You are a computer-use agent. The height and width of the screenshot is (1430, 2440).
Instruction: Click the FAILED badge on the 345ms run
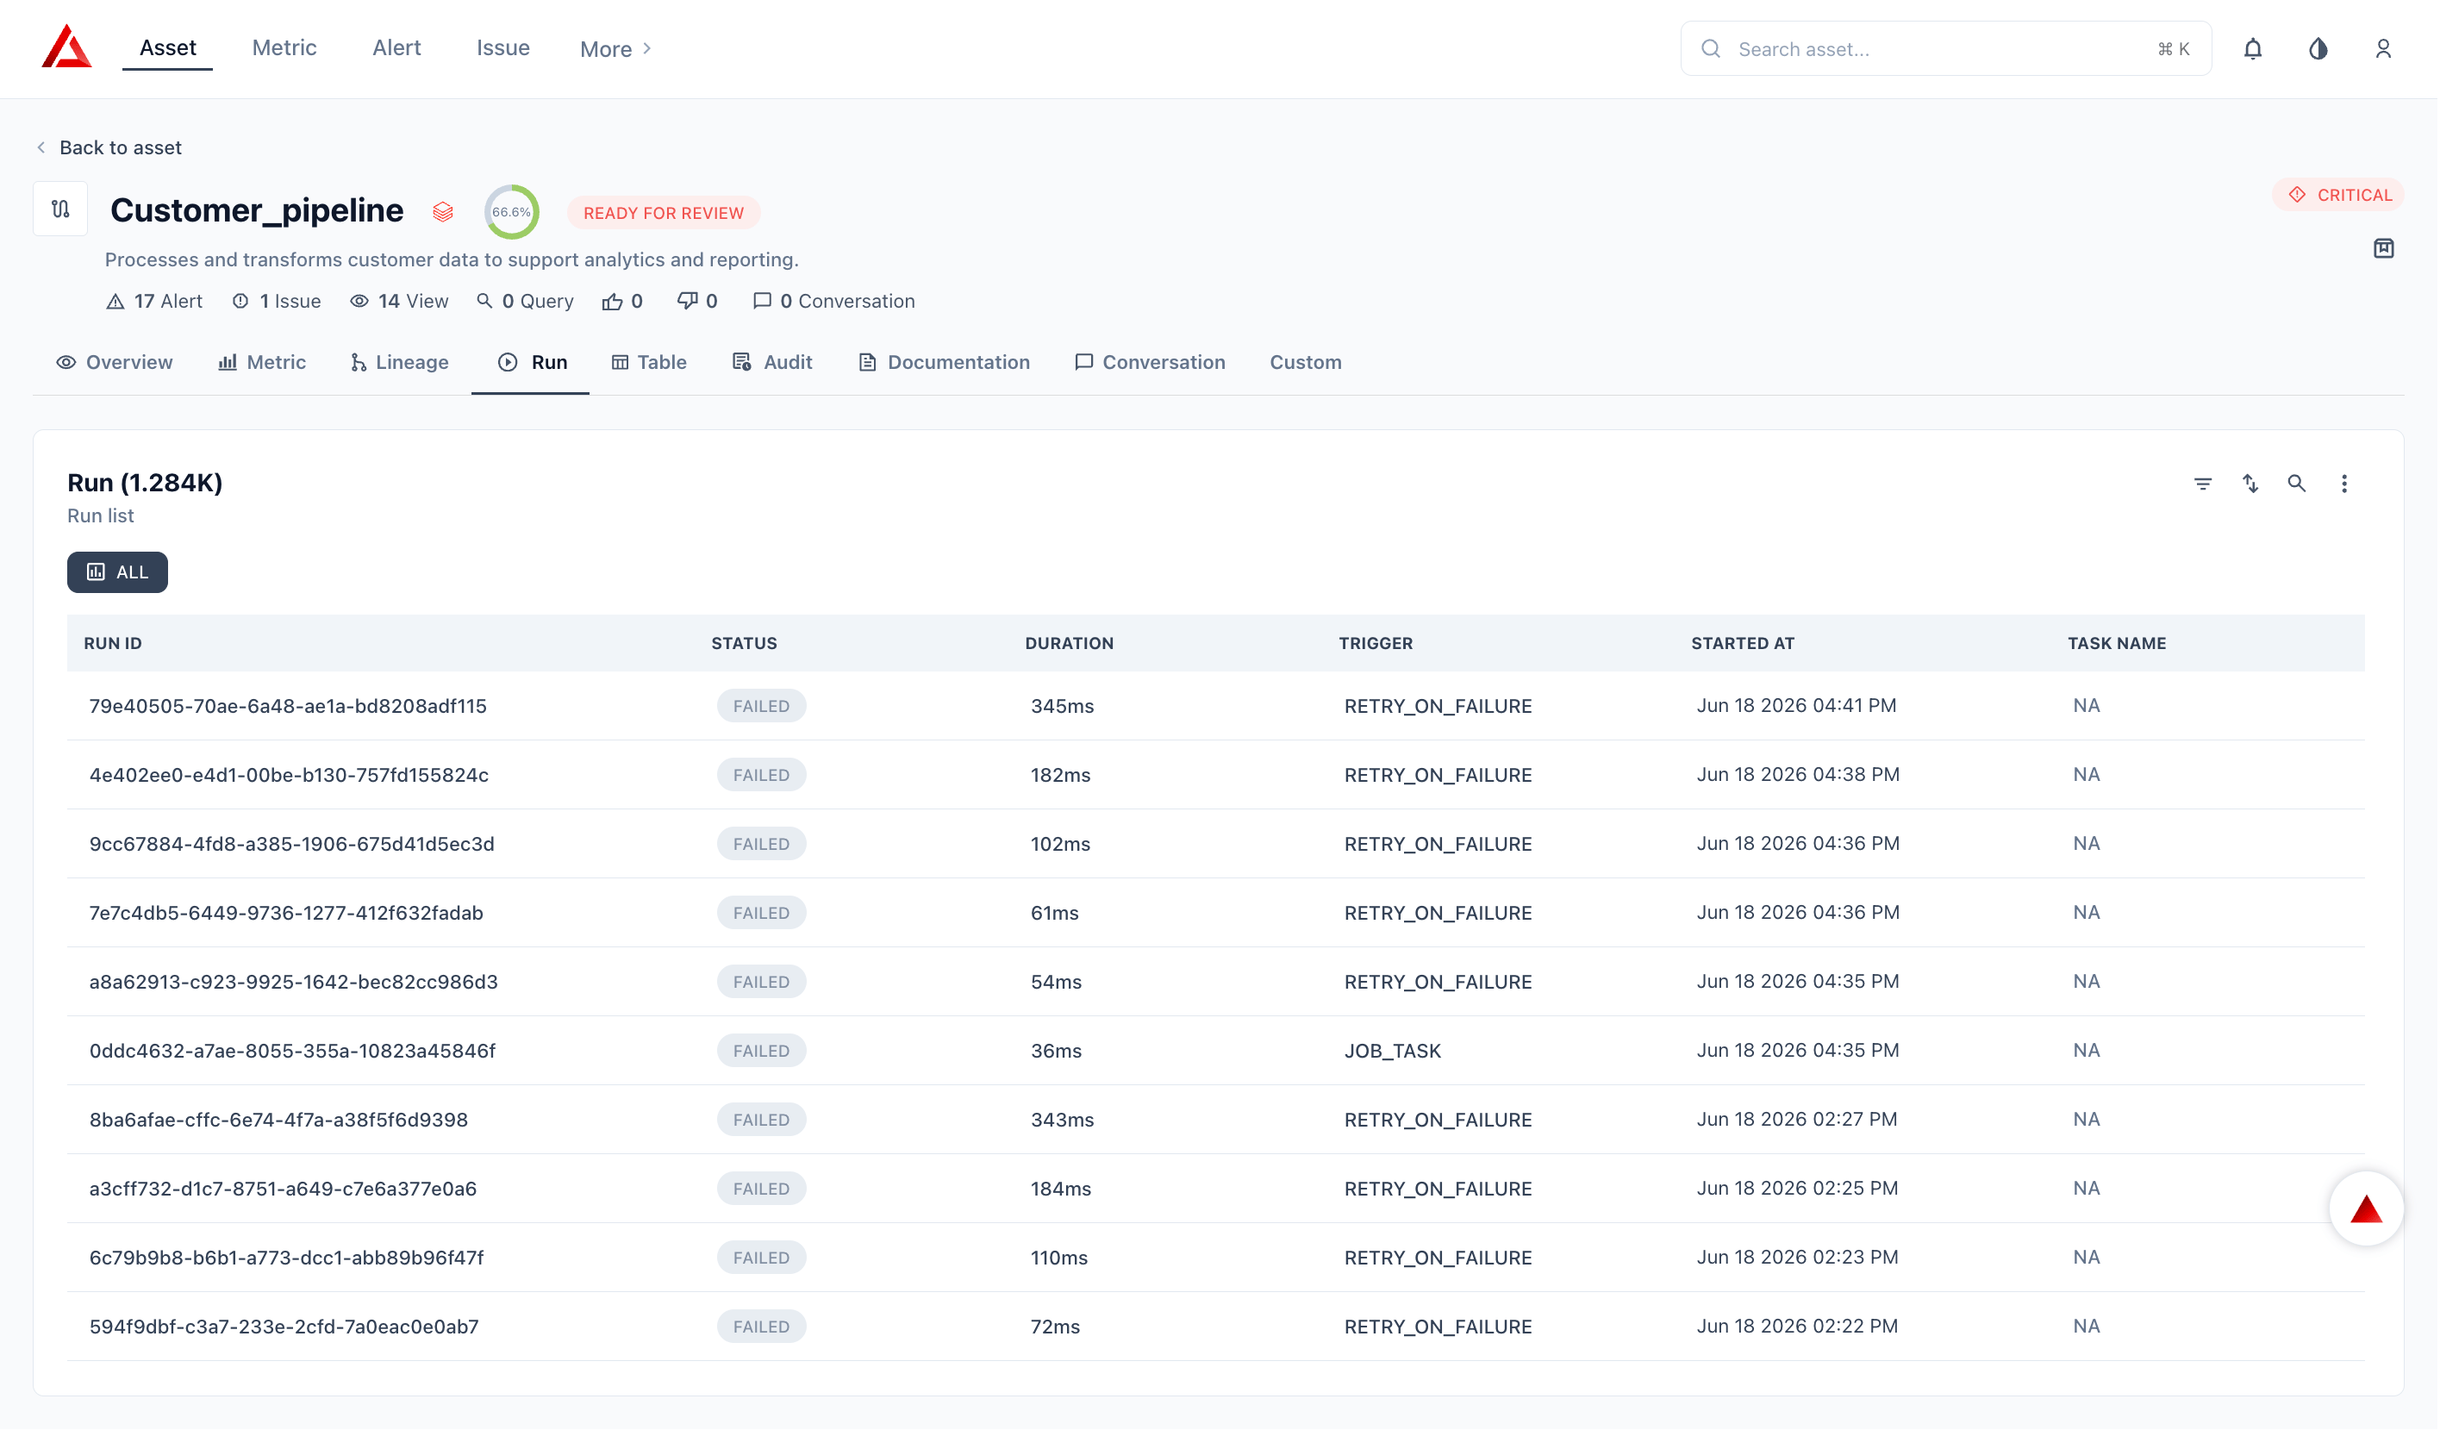(762, 707)
